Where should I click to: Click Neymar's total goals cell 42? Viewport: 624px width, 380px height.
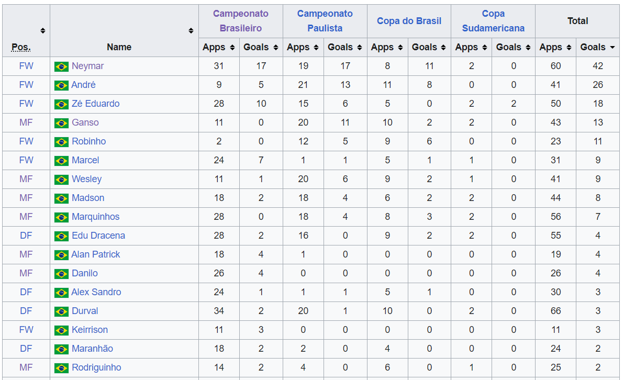(597, 66)
